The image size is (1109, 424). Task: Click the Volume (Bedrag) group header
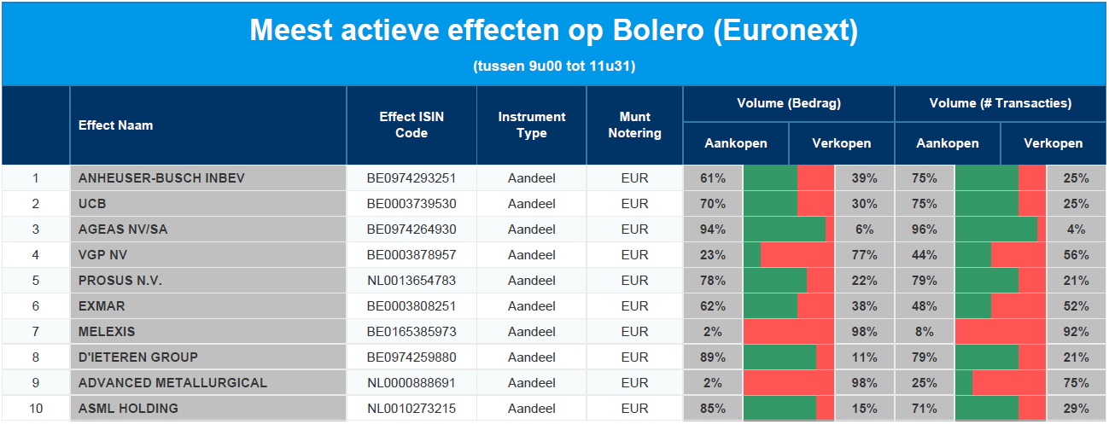[x=788, y=103]
